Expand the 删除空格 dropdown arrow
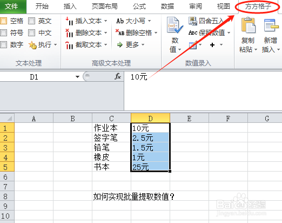Image resolution: width=282 pixels, height=223 pixels. pos(156,33)
